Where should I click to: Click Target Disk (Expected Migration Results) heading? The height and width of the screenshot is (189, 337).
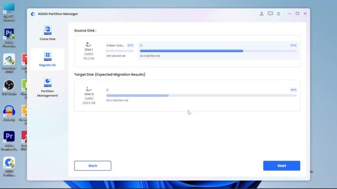(110, 75)
